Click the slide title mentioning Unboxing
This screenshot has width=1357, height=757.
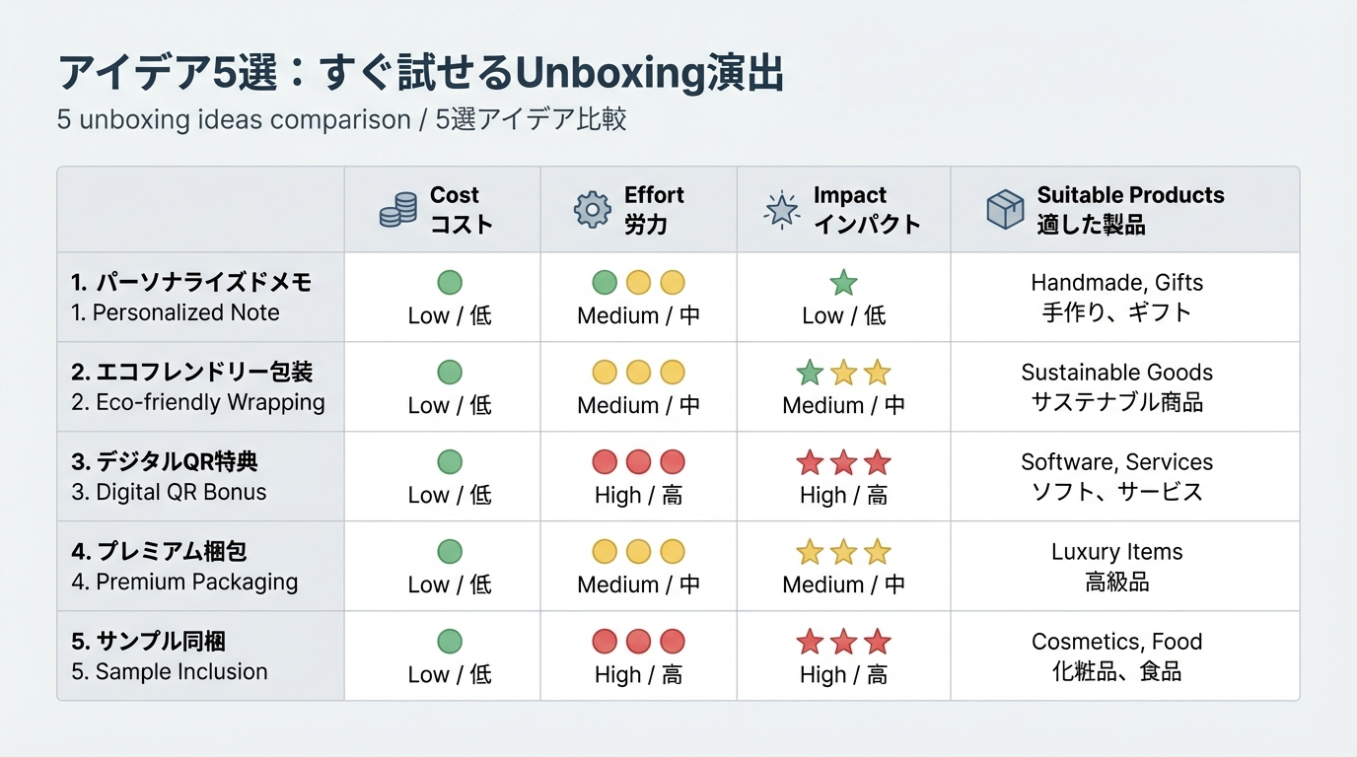click(x=420, y=74)
